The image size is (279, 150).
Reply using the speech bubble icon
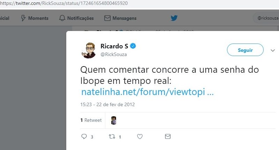pyautogui.click(x=84, y=136)
